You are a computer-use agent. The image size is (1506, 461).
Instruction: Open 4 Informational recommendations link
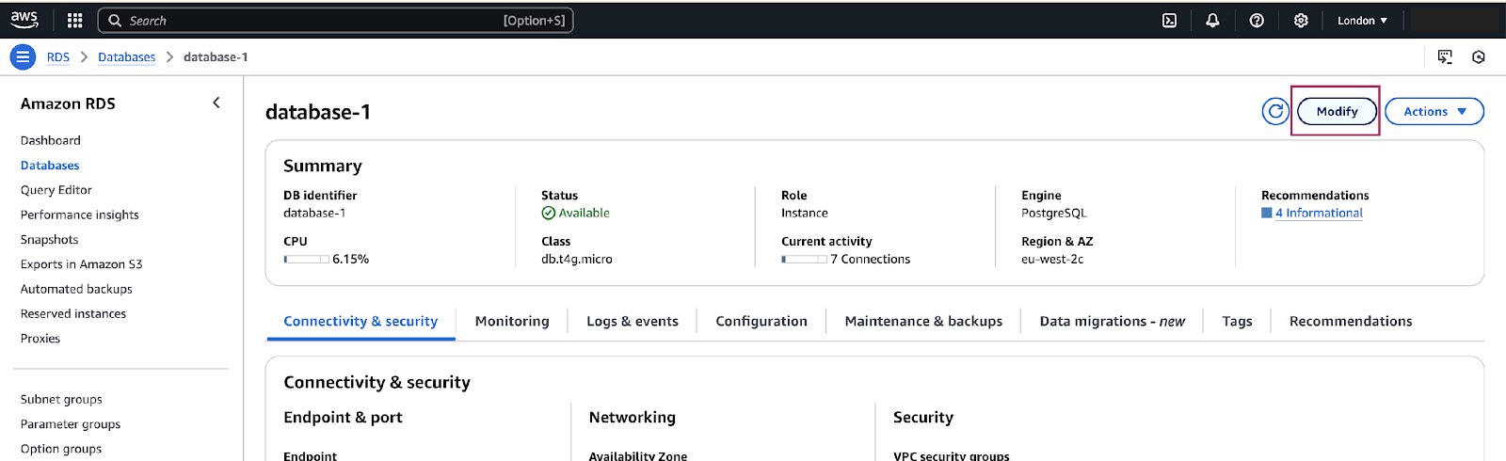point(1319,214)
